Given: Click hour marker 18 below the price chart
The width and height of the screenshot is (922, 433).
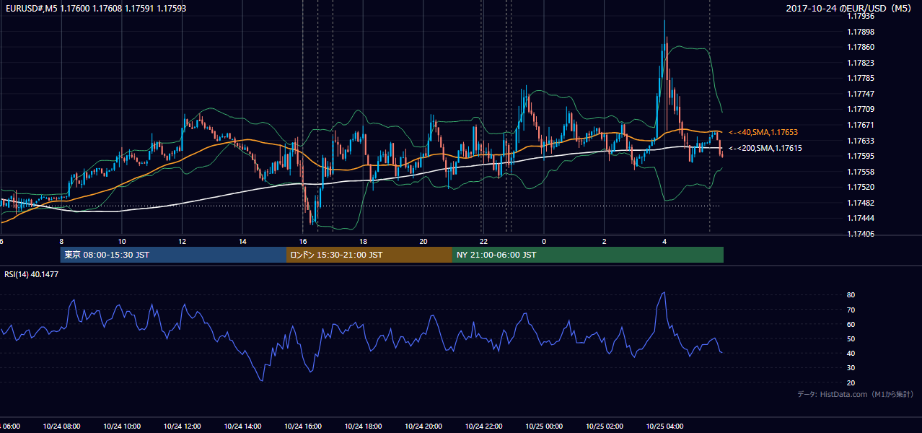Looking at the screenshot, I should tap(363, 241).
